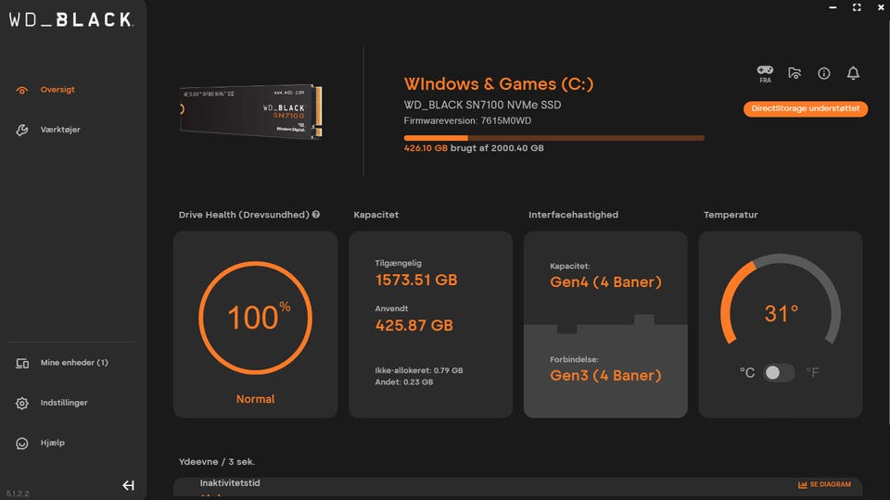Viewport: 890px width, 500px height.
Task: Open the Oversigt section
Action: [57, 90]
